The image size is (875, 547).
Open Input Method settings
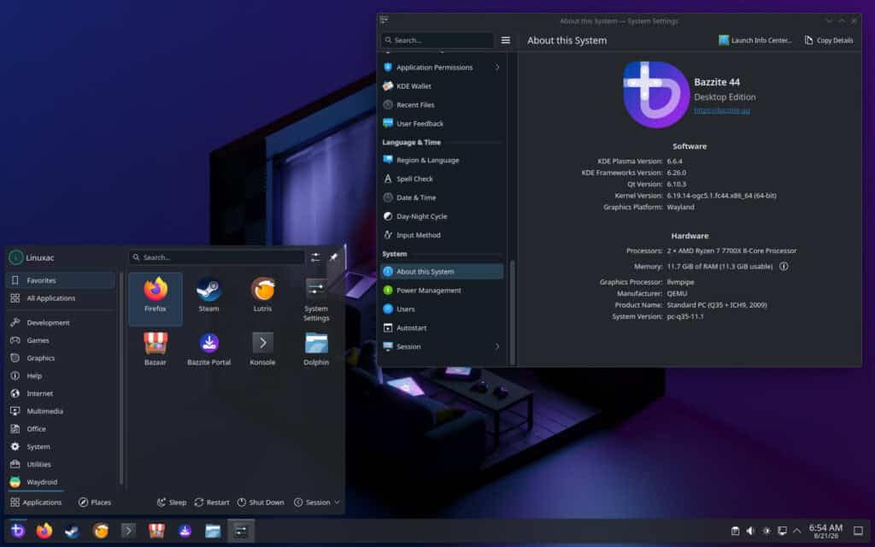click(442, 235)
